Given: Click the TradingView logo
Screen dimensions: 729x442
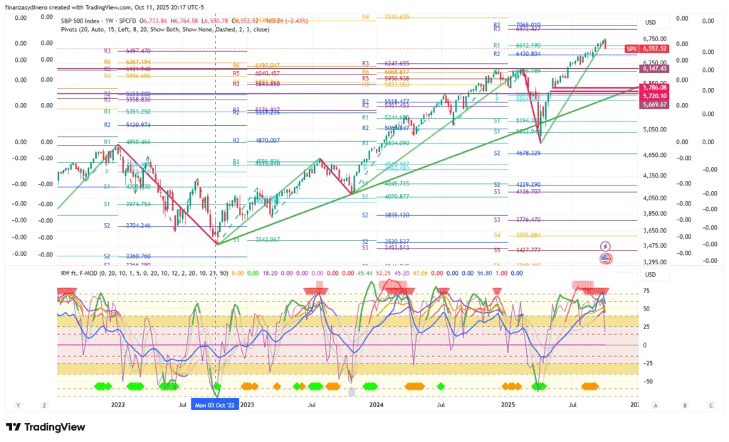Looking at the screenshot, I should pyautogui.click(x=46, y=427).
